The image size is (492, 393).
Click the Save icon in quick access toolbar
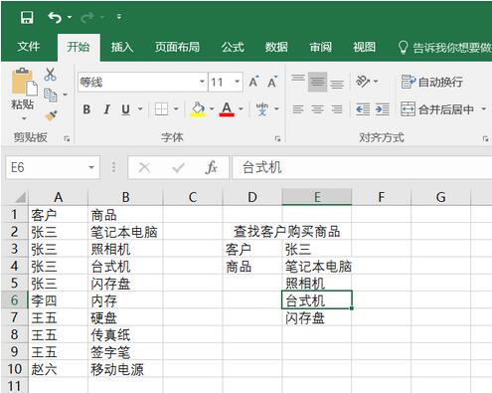coord(27,17)
